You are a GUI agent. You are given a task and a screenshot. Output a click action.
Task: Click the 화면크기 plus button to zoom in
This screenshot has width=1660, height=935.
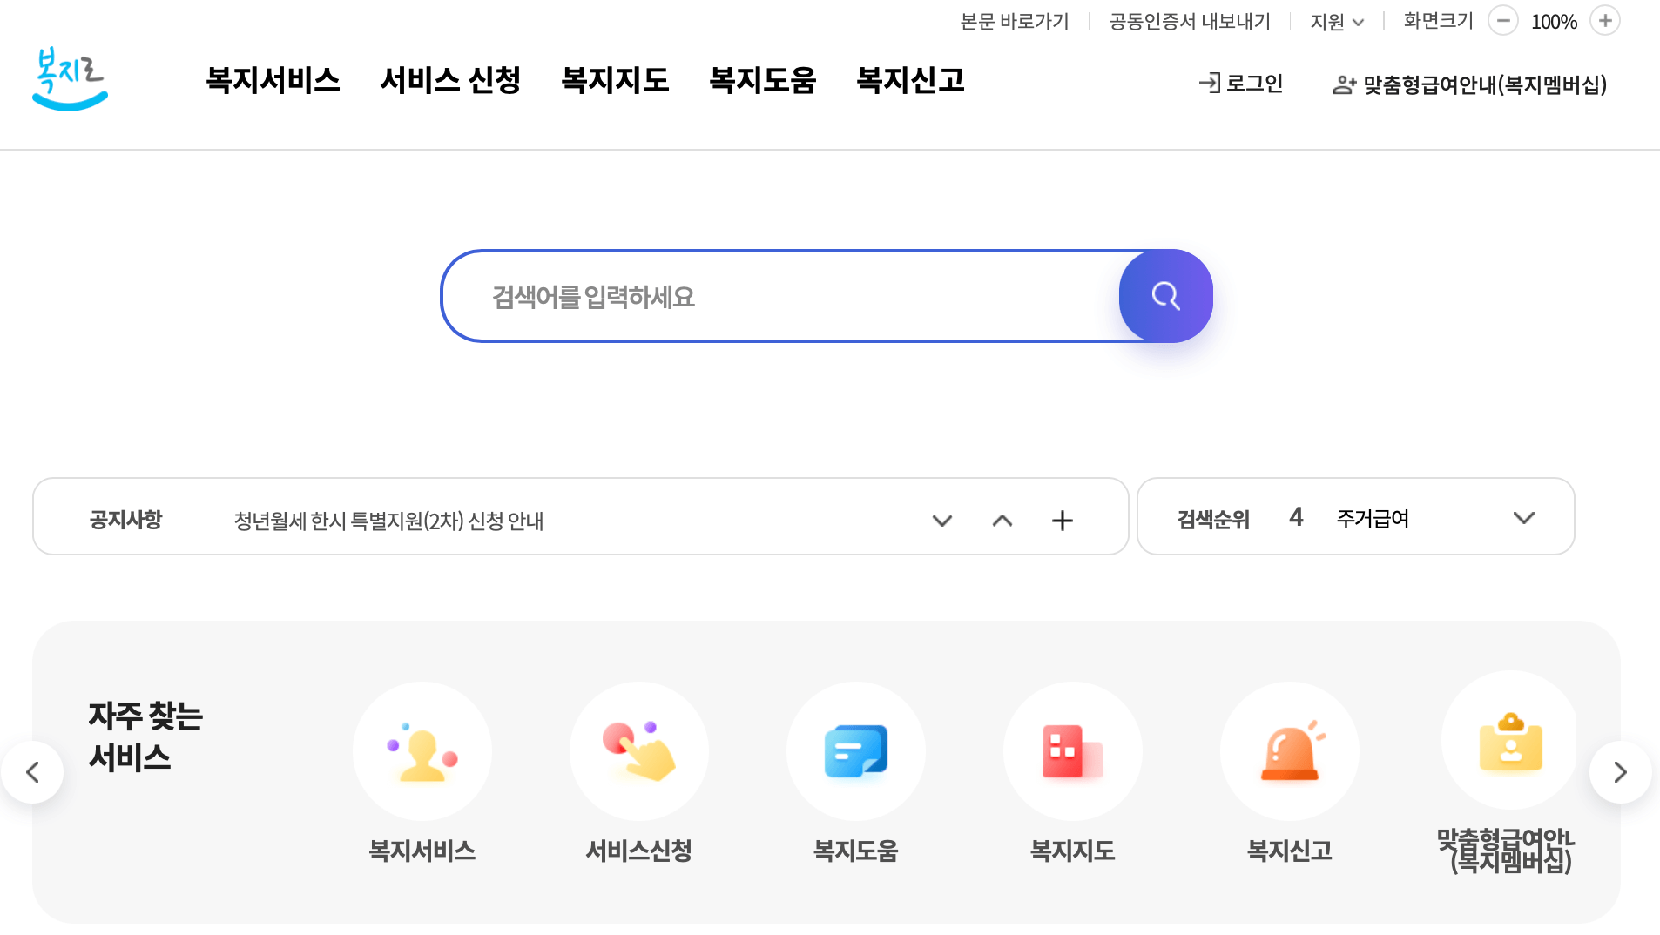point(1606,20)
